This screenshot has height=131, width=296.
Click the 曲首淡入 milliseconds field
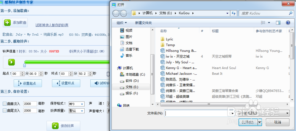point(30,104)
